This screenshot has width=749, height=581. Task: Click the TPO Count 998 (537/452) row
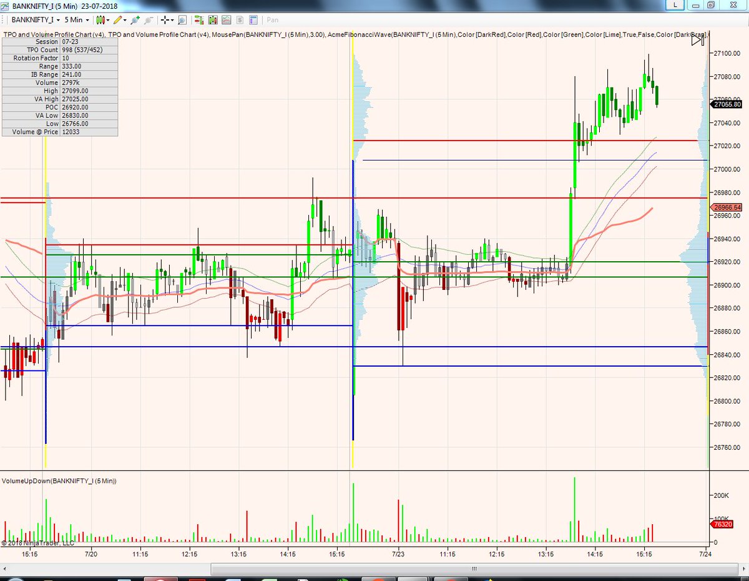[59, 50]
